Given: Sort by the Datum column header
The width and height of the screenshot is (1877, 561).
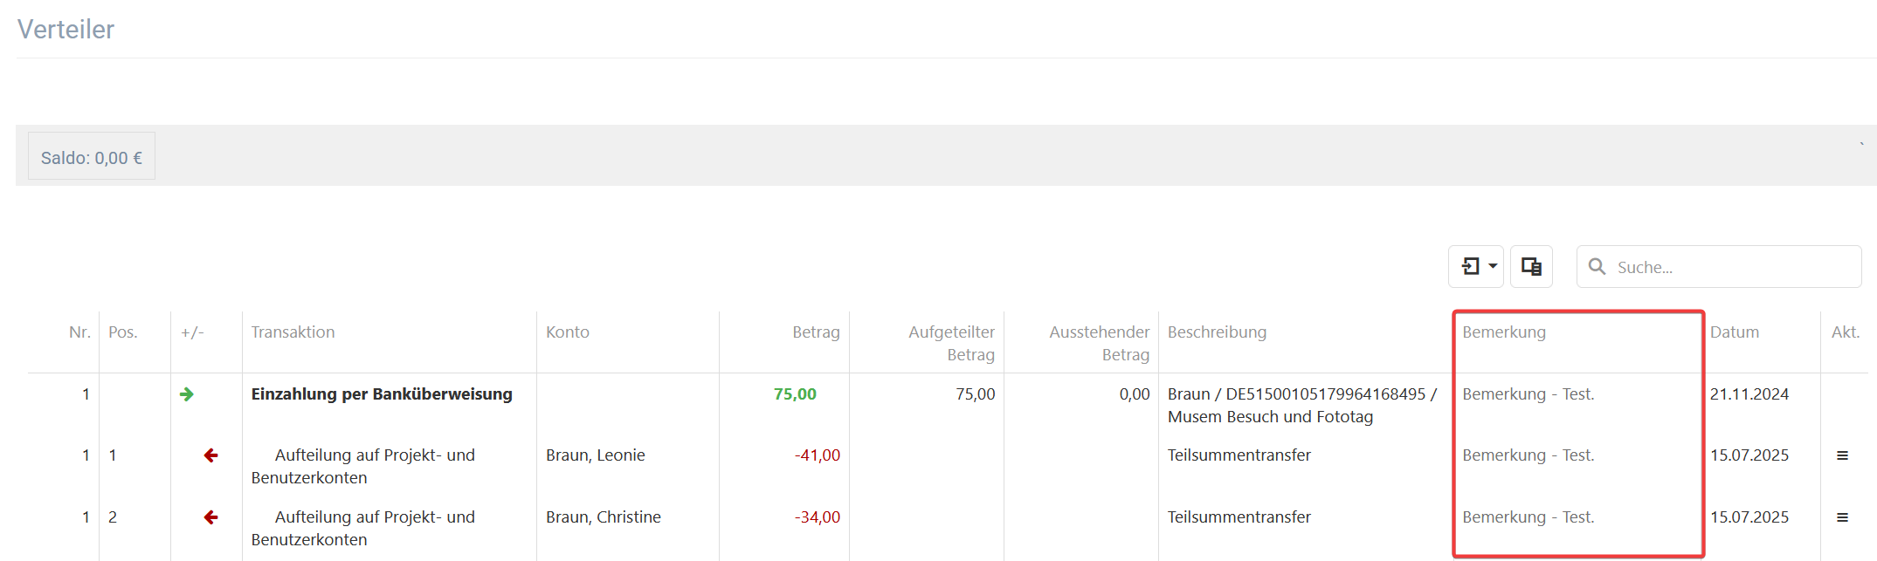Looking at the screenshot, I should 1734,332.
